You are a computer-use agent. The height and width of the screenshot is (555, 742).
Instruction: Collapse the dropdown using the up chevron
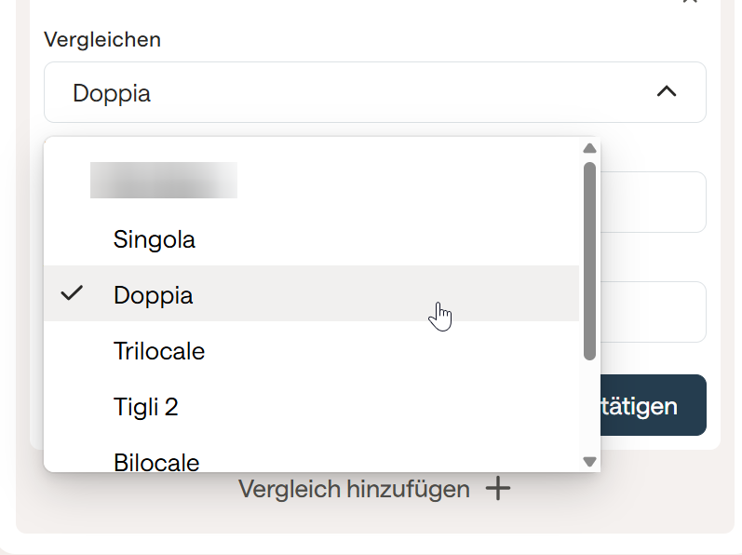point(667,91)
